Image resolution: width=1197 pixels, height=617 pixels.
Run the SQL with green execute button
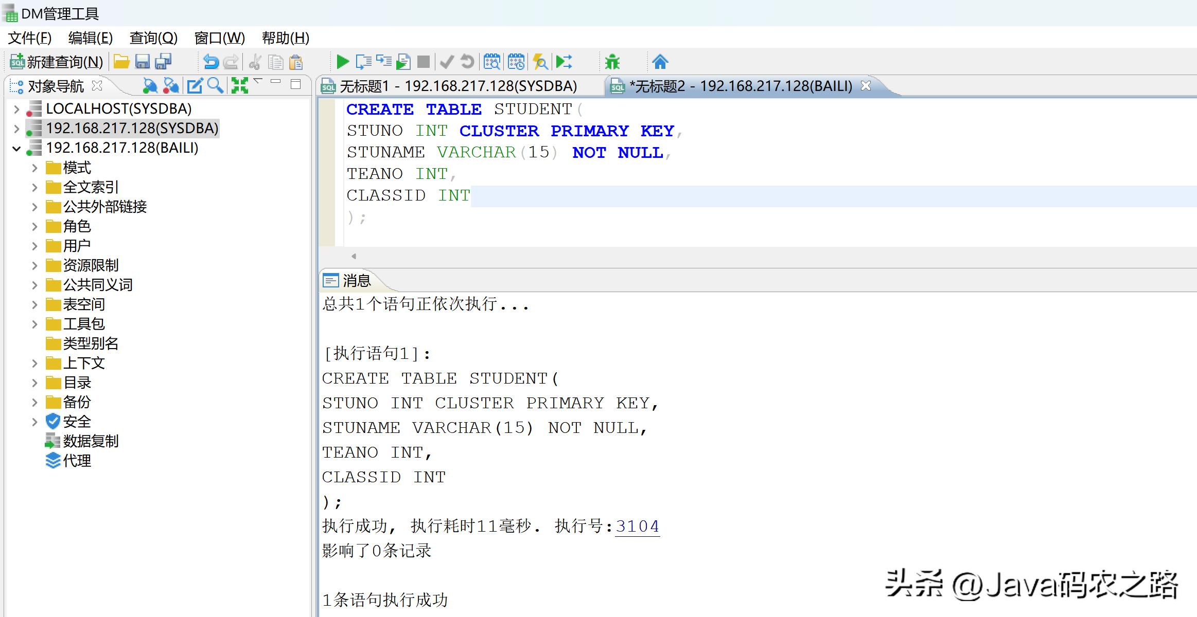click(342, 62)
